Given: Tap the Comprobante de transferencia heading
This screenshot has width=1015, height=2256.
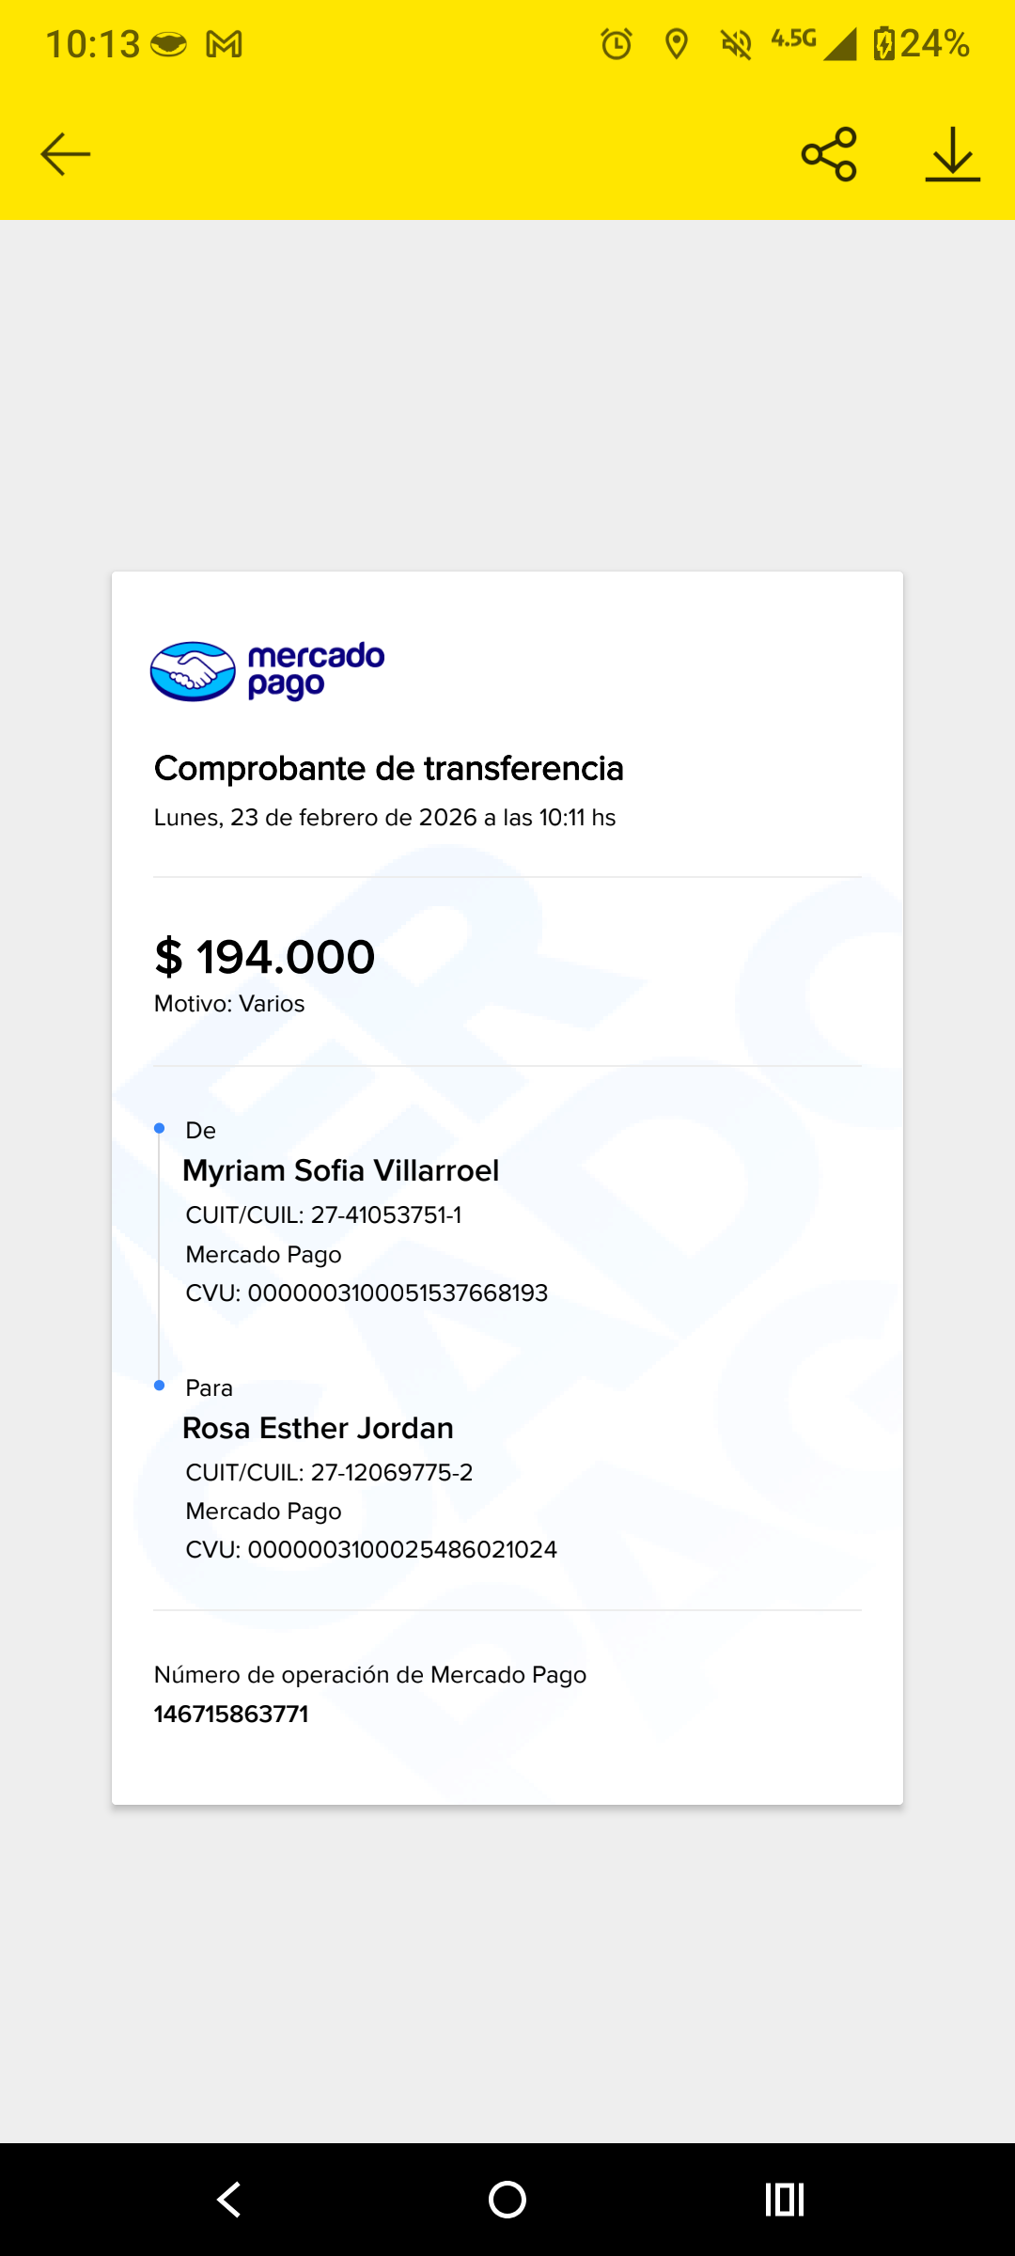Looking at the screenshot, I should (389, 768).
